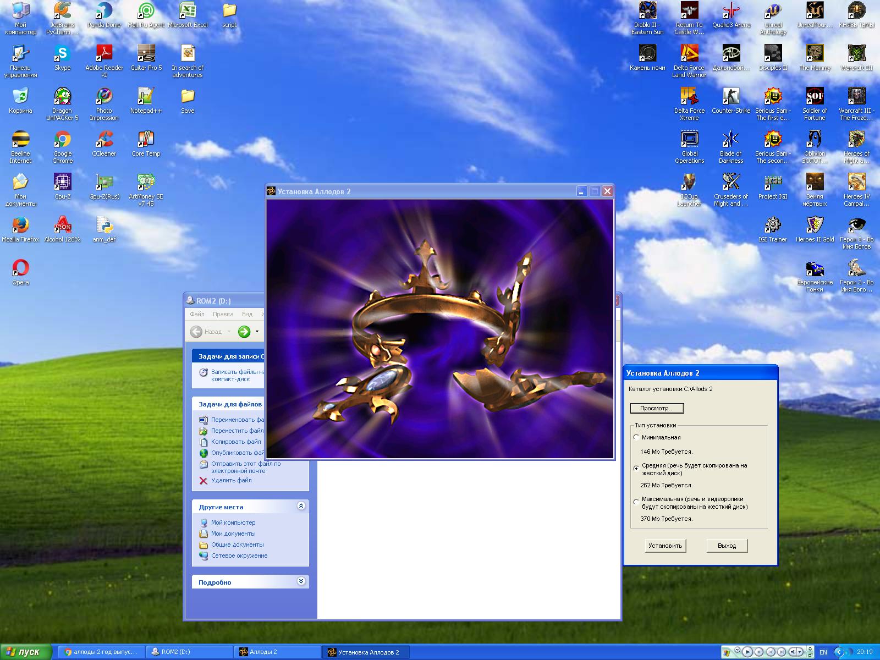Viewport: 880px width, 660px height.
Task: Collapse the Другие места panel
Action: (301, 506)
